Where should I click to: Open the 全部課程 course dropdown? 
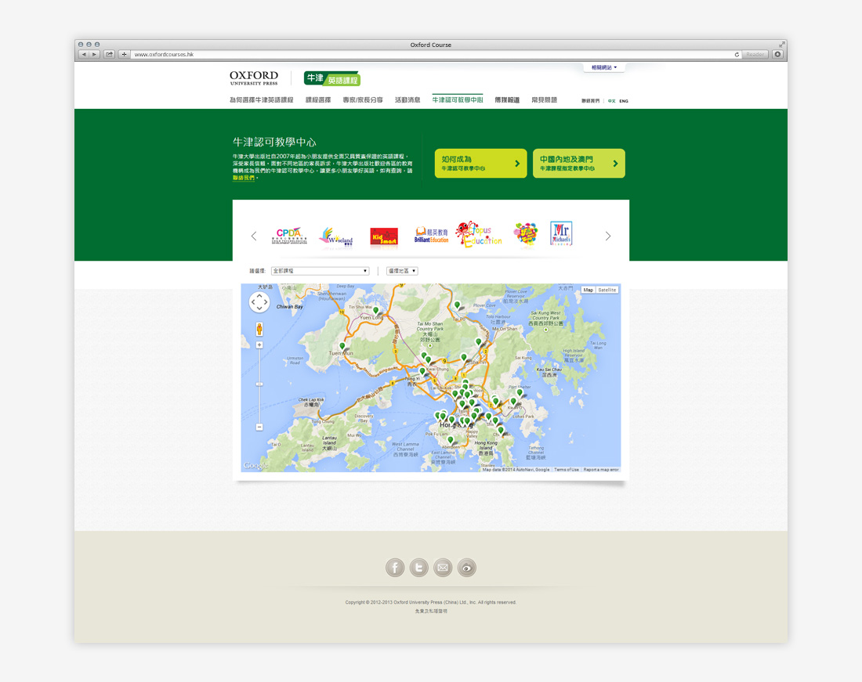coord(320,271)
